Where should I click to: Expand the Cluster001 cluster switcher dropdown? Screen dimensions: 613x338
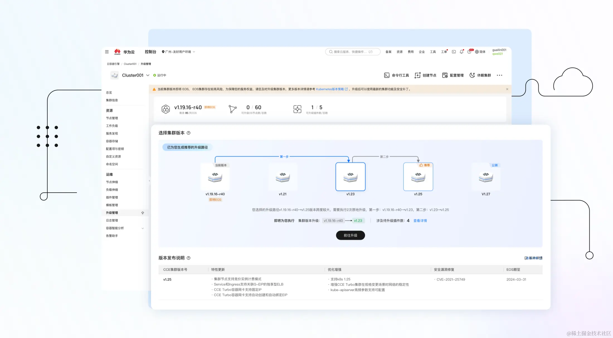(x=148, y=75)
